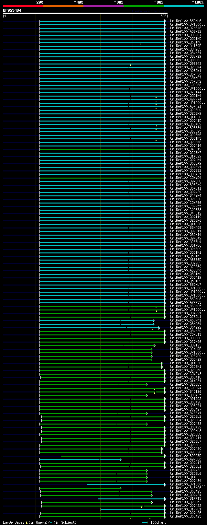Viewport: 207px width, 525px height.
Task: Select the query name BP053464
Action: point(12,10)
